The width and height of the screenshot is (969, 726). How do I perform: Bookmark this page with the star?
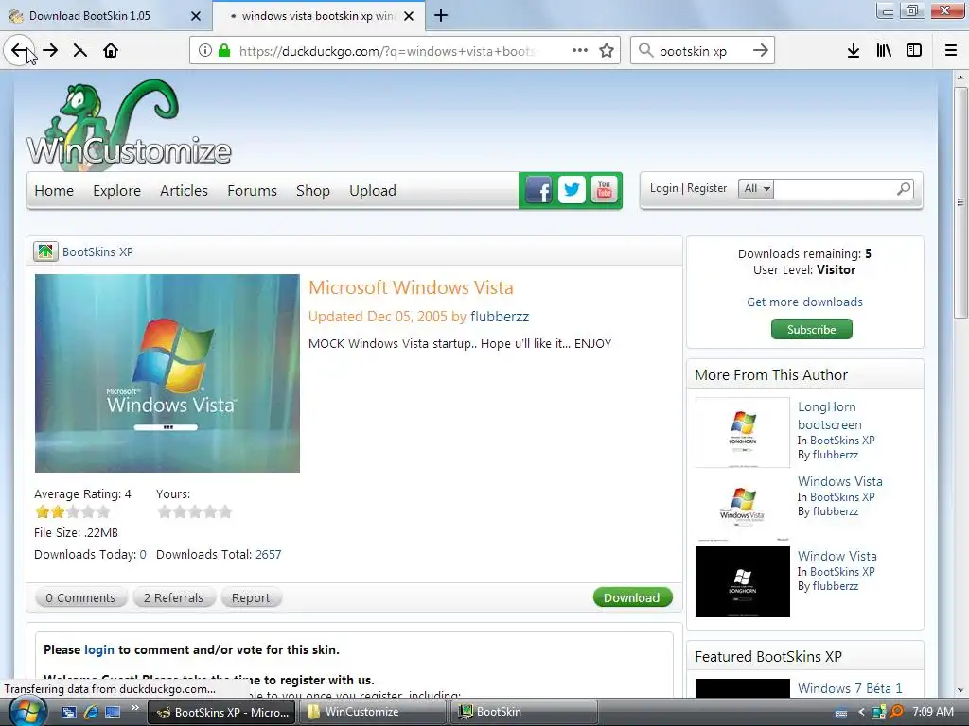point(607,51)
